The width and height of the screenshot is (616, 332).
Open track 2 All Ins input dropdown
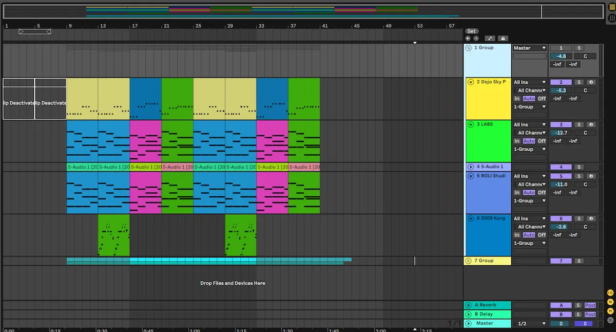click(x=530, y=82)
